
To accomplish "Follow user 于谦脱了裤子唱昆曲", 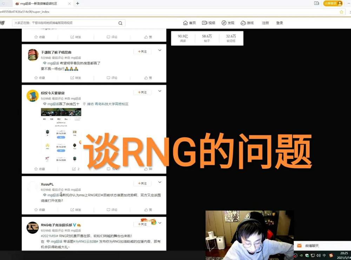I will point(143,52).
